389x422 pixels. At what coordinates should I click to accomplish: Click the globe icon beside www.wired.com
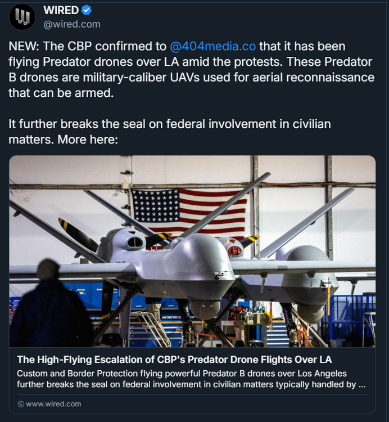pyautogui.click(x=21, y=404)
